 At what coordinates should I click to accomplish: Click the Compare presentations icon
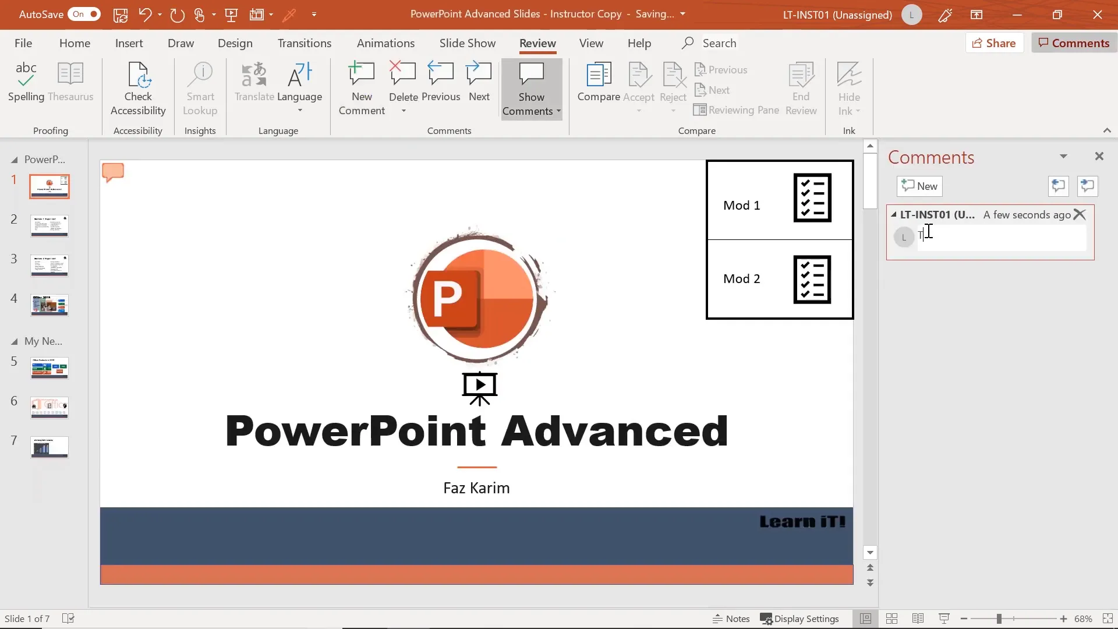point(599,82)
